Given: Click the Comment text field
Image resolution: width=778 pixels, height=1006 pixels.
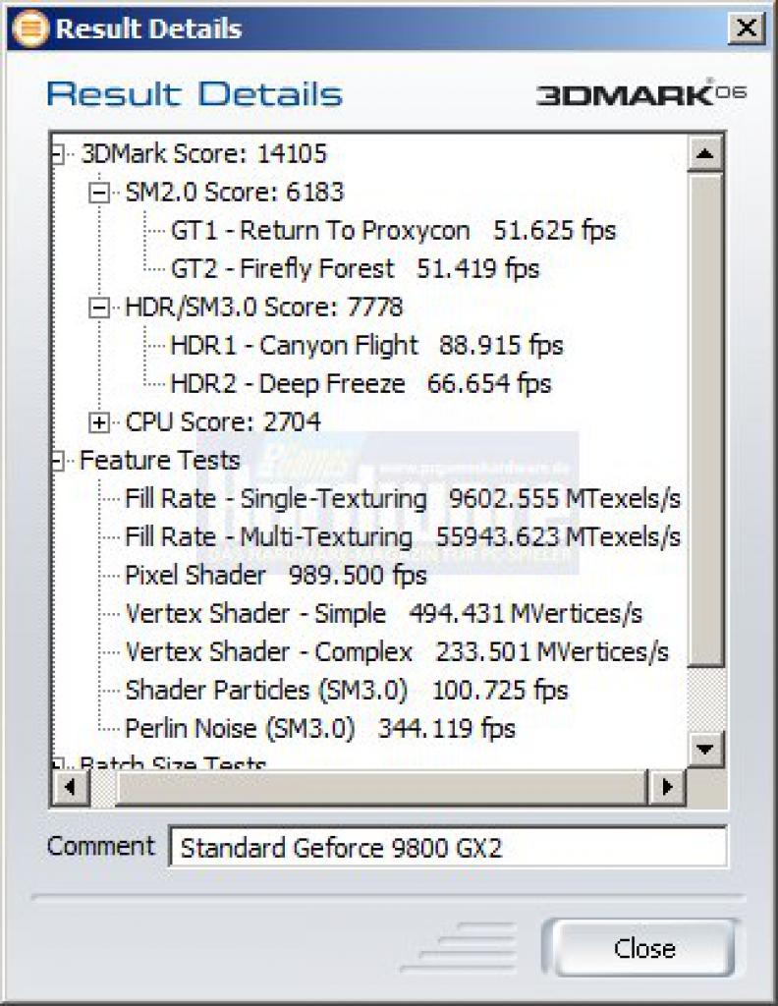Looking at the screenshot, I should pyautogui.click(x=448, y=847).
